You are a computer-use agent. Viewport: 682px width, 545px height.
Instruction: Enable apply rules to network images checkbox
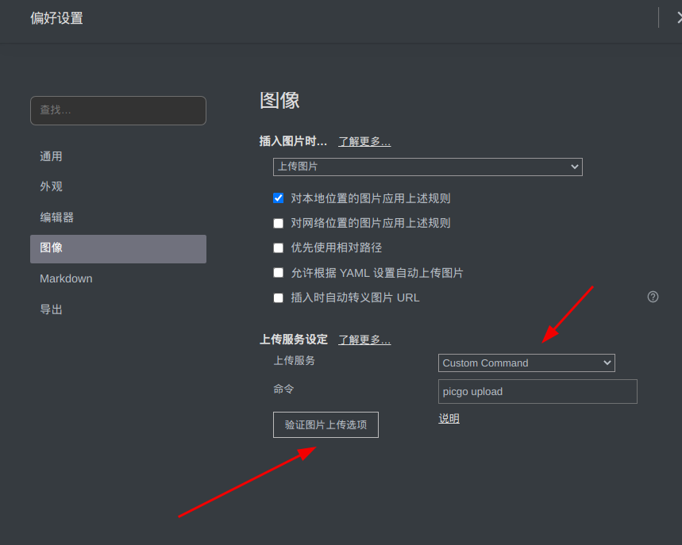pyautogui.click(x=279, y=223)
